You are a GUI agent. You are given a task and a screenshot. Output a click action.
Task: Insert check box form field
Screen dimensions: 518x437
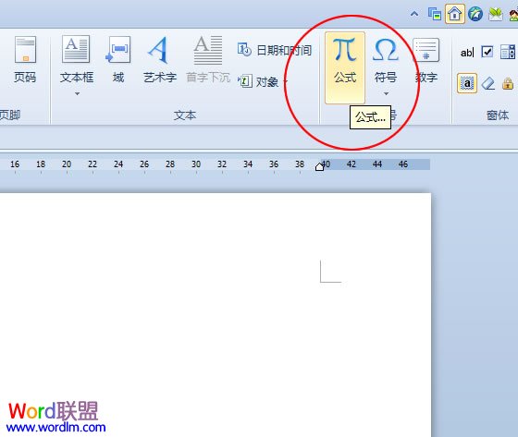tap(487, 52)
